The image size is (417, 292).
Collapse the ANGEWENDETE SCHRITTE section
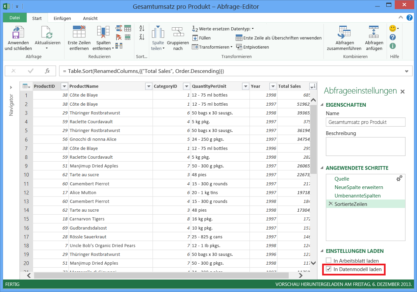(322, 168)
